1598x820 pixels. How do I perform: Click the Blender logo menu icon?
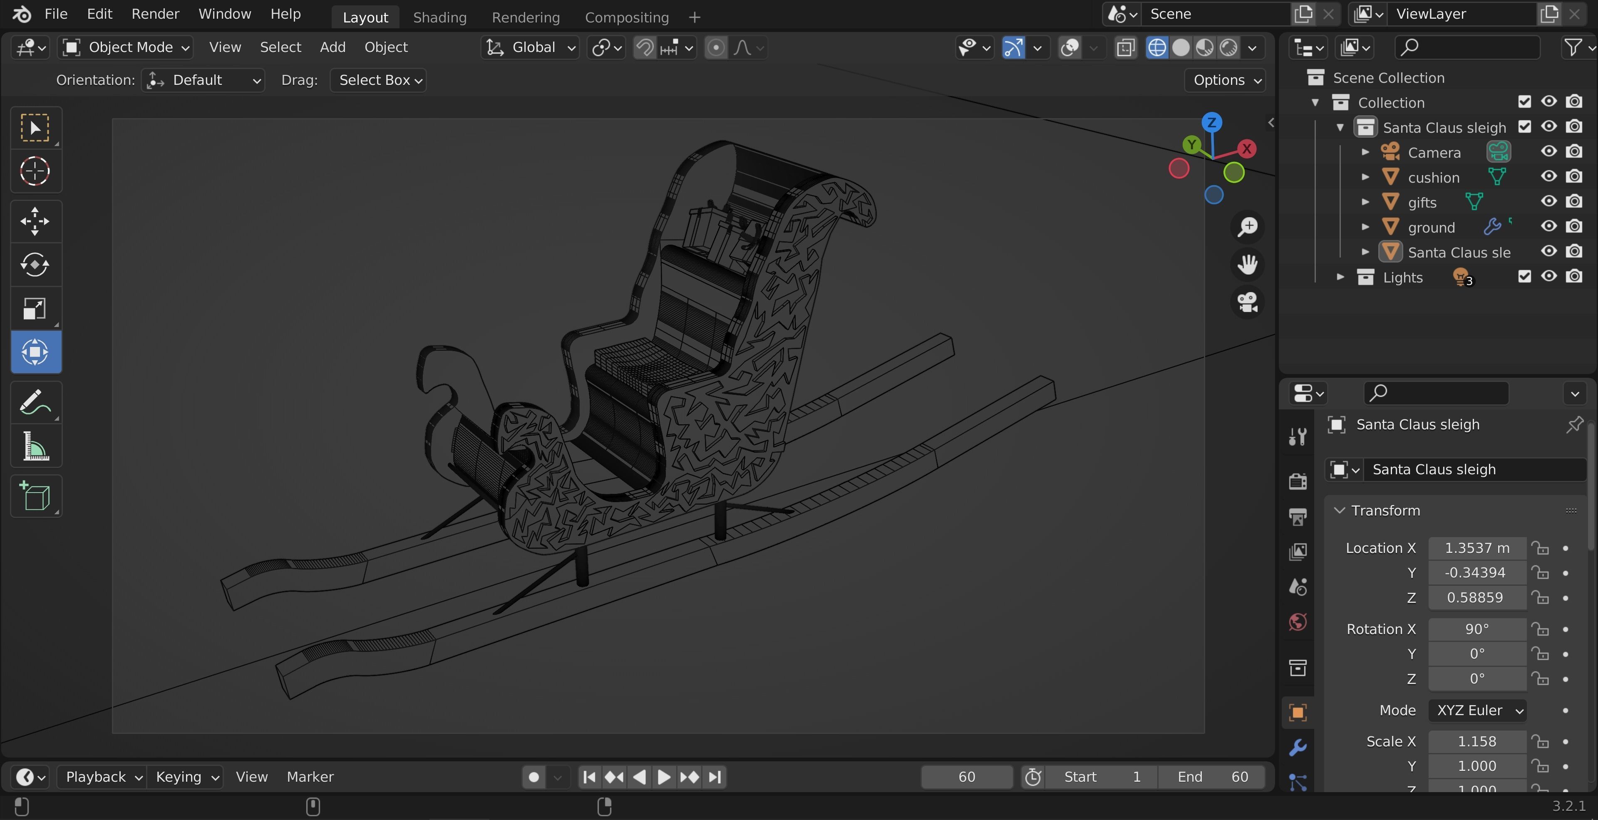22,14
